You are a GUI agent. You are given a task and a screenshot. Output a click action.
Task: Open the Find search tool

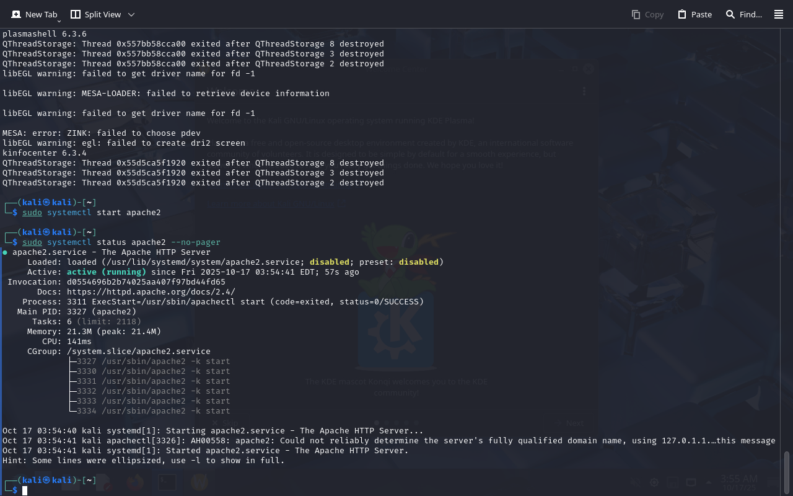(x=743, y=14)
